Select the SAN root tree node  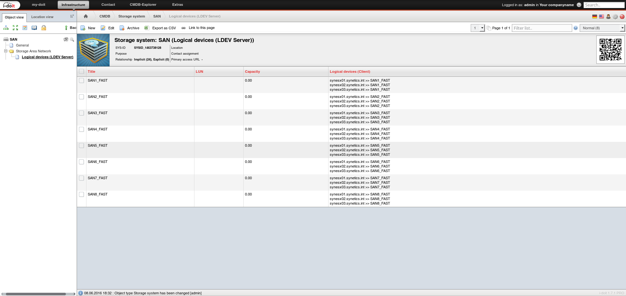[x=13, y=39]
